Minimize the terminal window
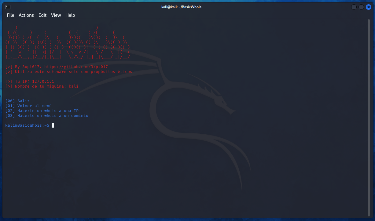The image size is (375, 221). (x=354, y=7)
